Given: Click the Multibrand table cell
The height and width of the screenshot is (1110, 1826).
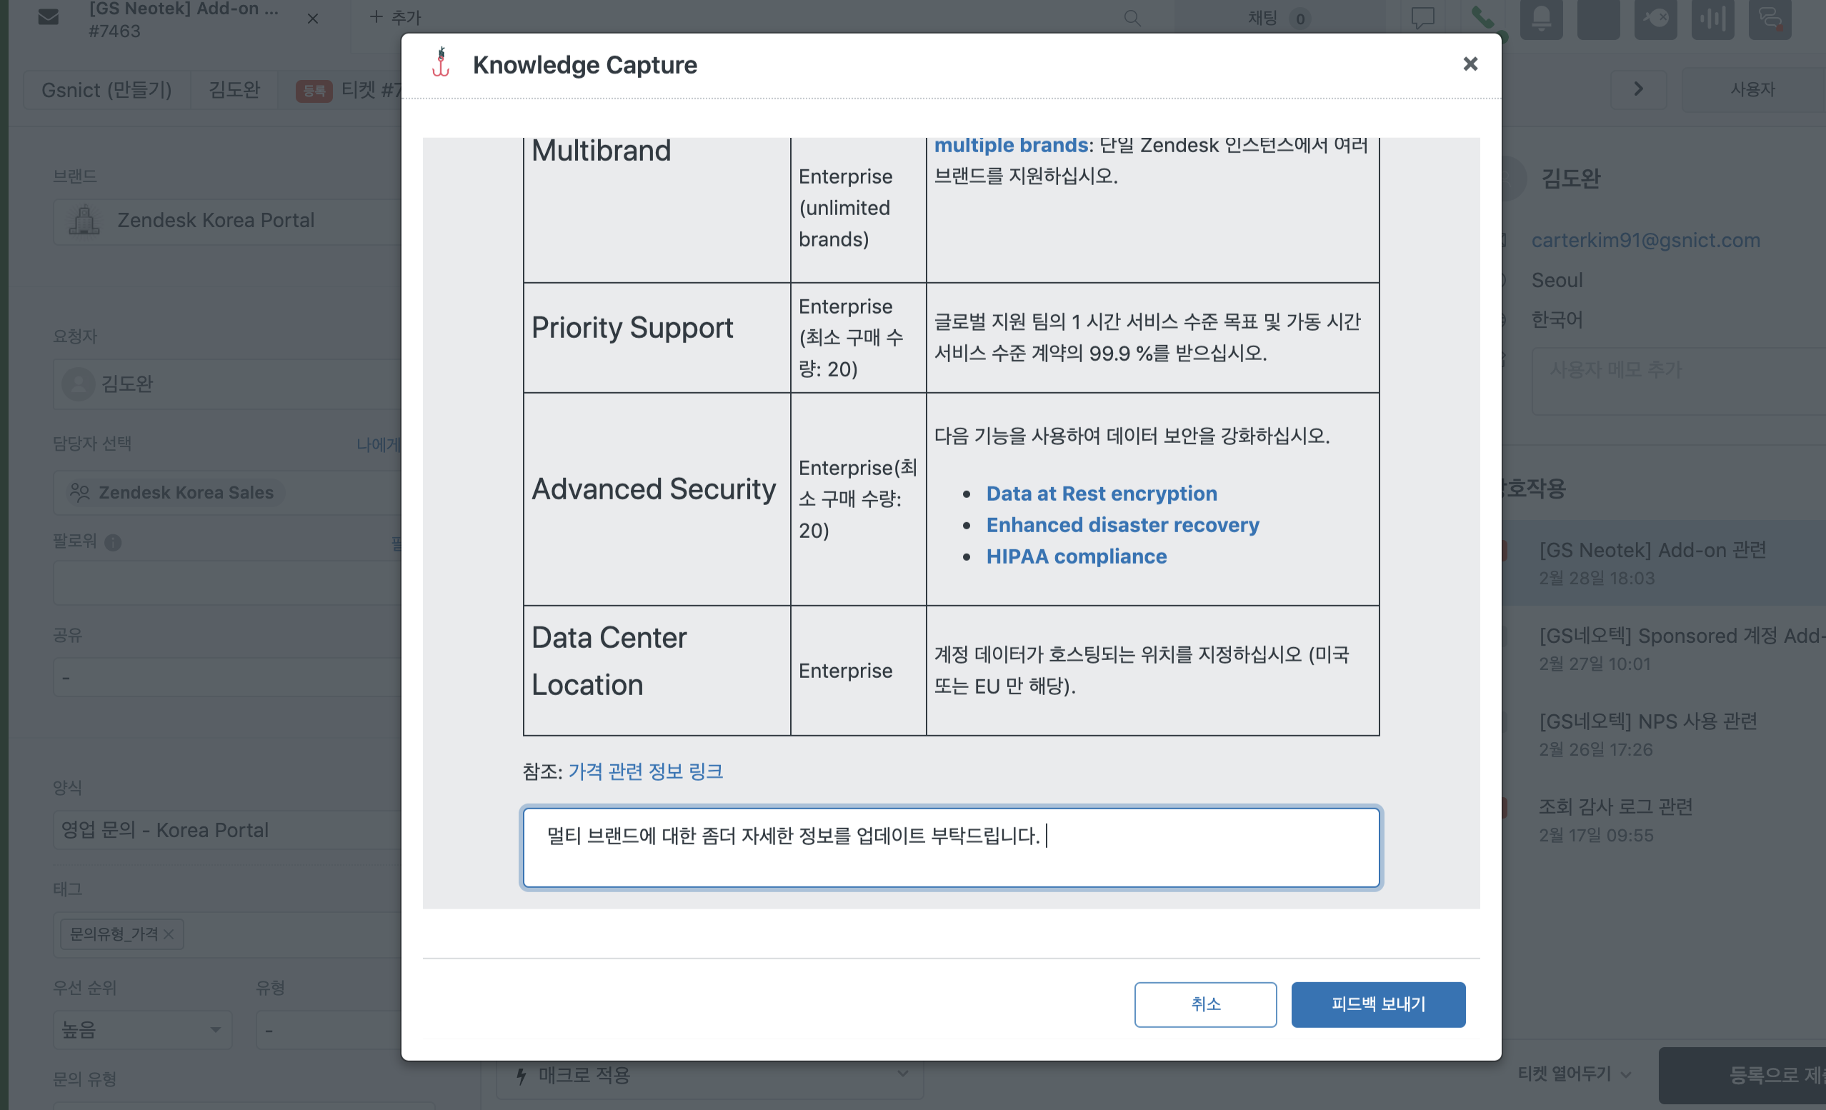Looking at the screenshot, I should click(657, 209).
